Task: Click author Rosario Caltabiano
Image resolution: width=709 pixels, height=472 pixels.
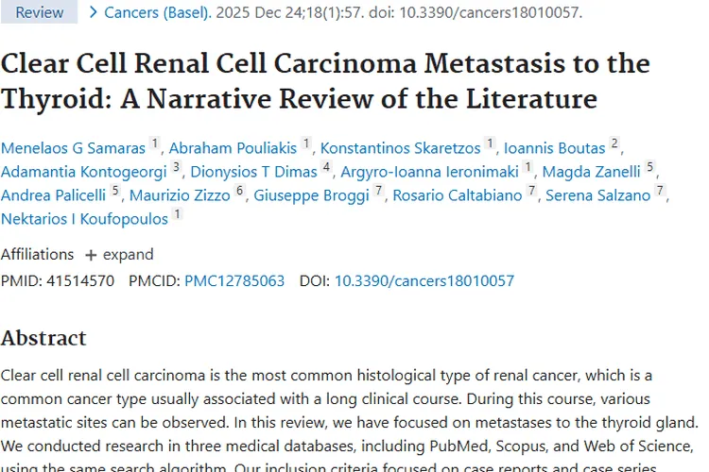Action: [458, 195]
